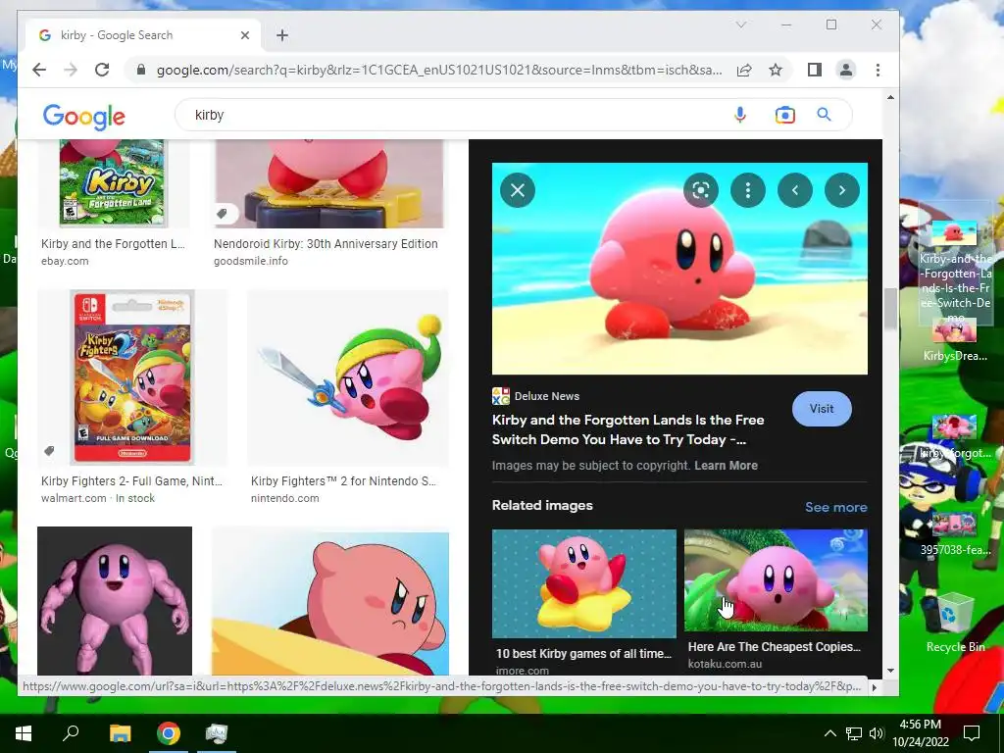Select the KirbysDrea... desktop file
Screen dimensions: 1004x753
pyautogui.click(x=955, y=340)
